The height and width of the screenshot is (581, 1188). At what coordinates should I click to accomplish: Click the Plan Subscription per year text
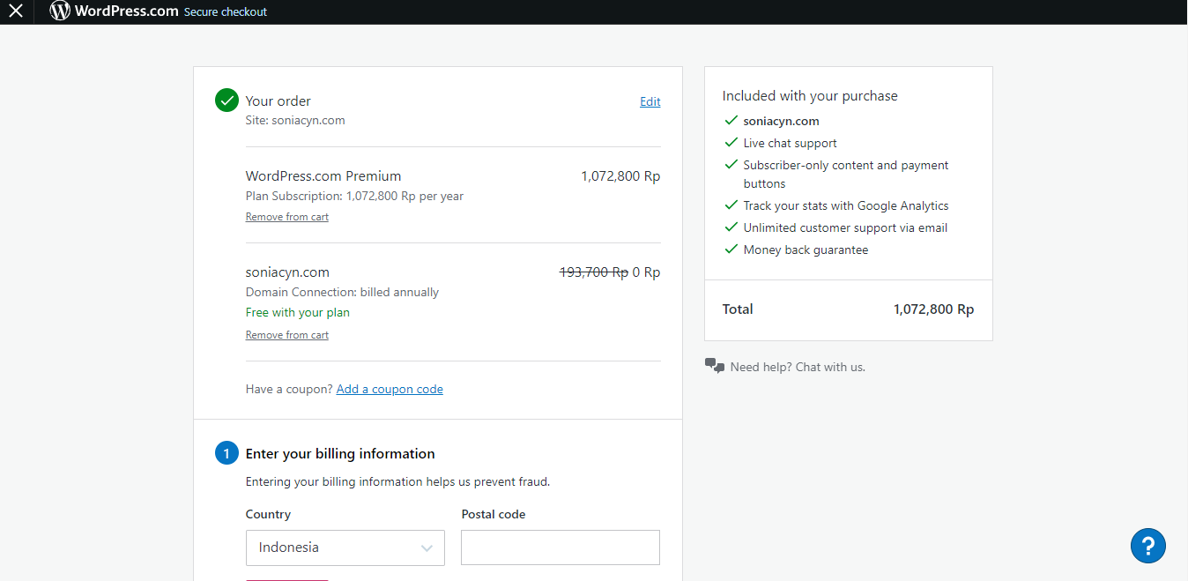coord(354,197)
